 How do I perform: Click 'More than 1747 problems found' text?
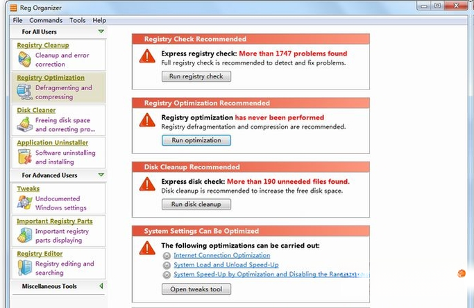tap(293, 53)
